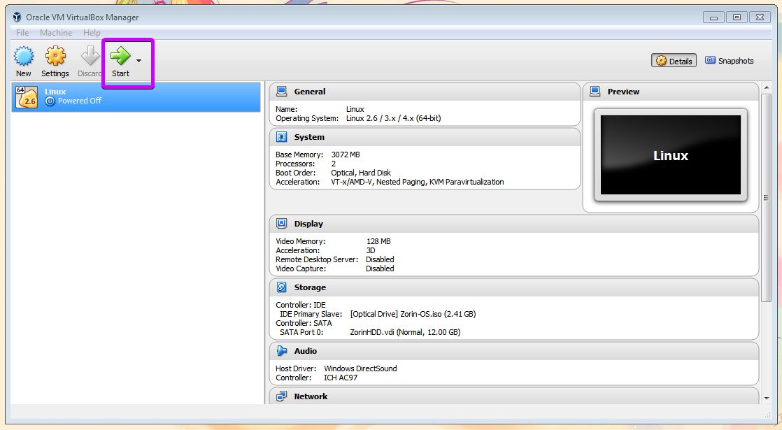This screenshot has width=782, height=430.
Task: Click the Video Memory 128 MB value
Action: click(x=378, y=241)
